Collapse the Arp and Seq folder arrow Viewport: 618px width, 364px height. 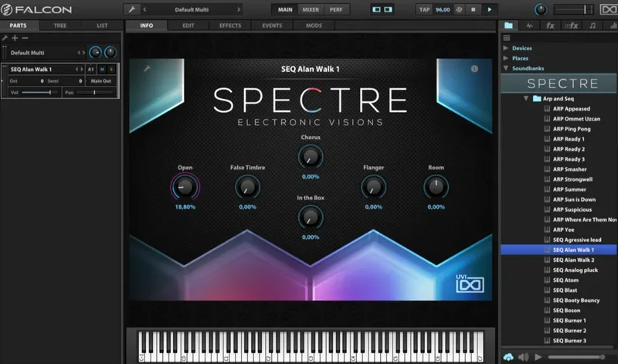pos(526,98)
